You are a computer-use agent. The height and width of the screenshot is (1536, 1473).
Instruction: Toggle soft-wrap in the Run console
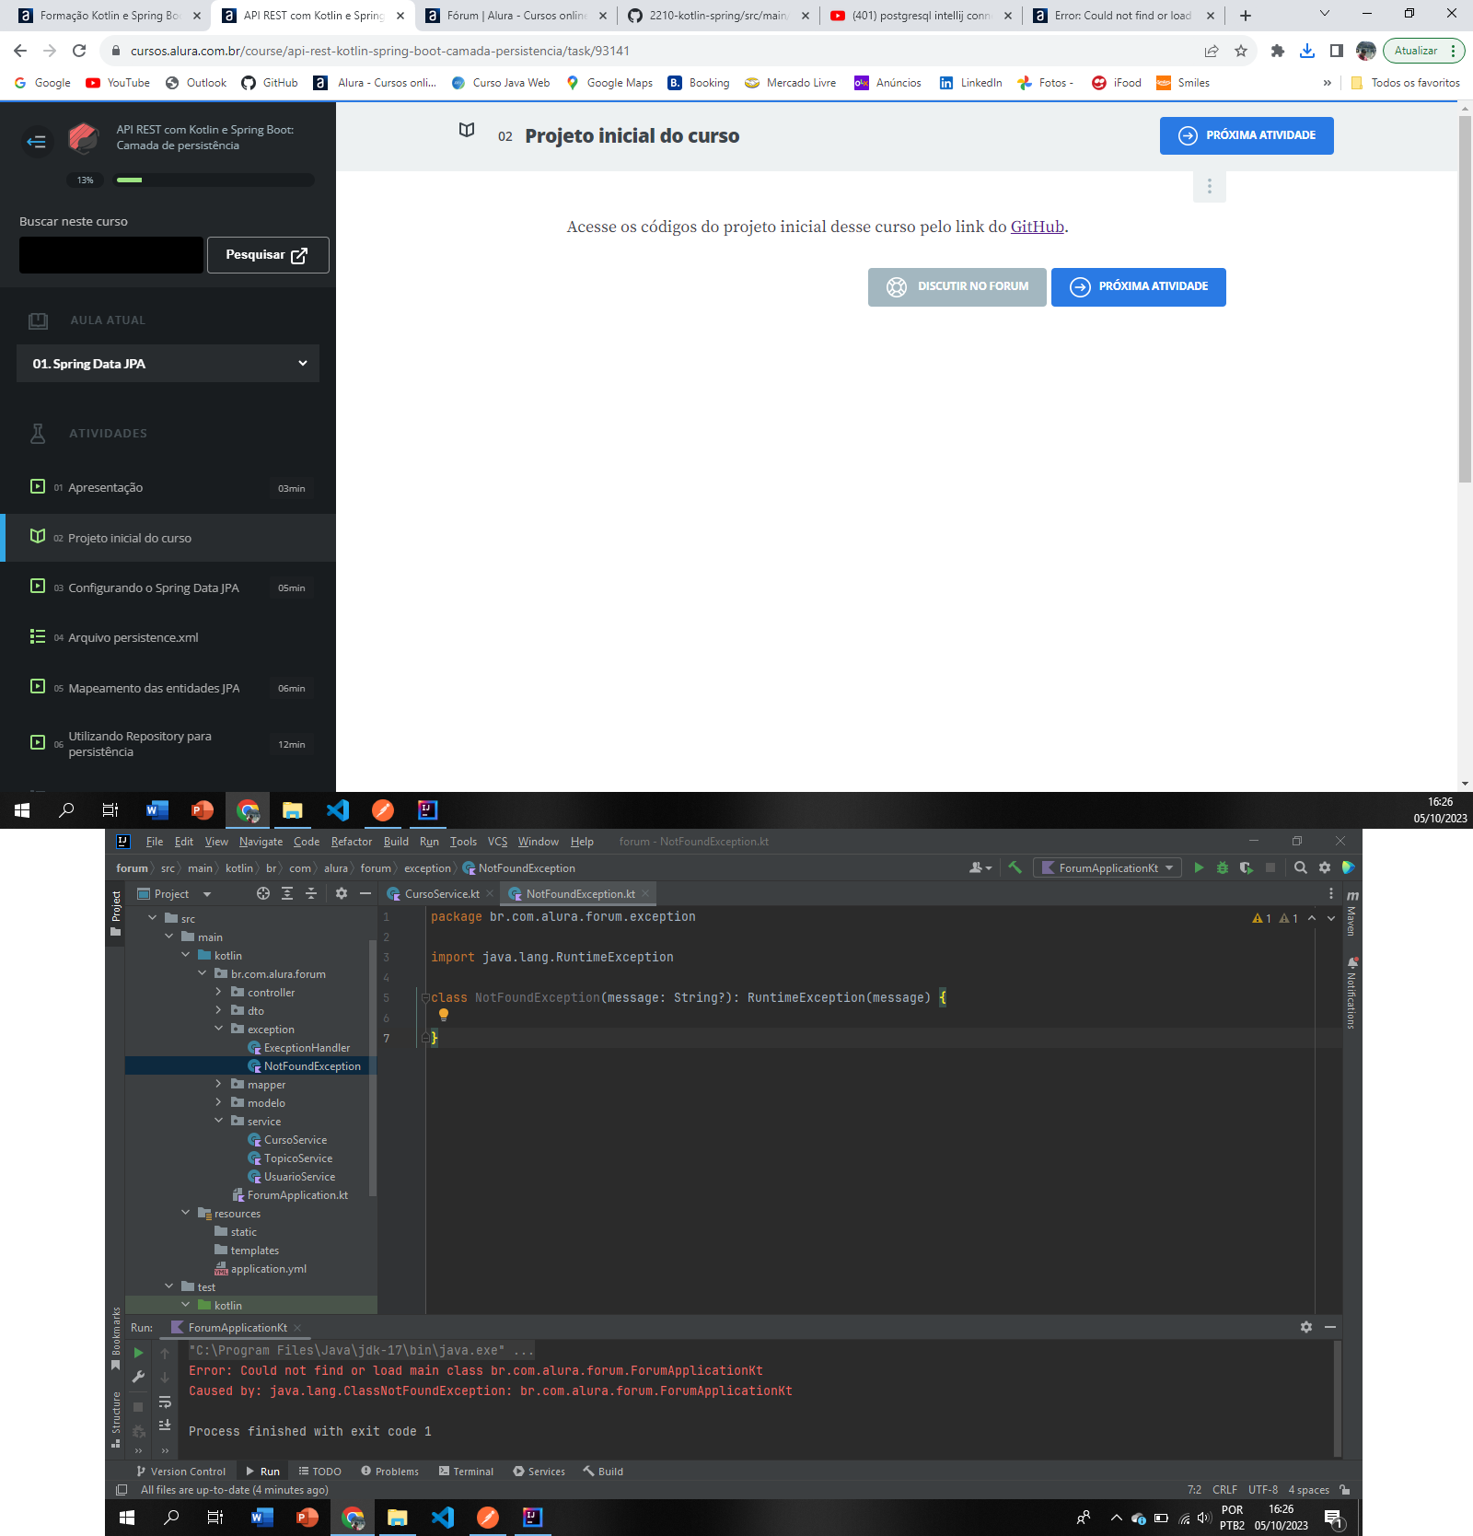[165, 1402]
